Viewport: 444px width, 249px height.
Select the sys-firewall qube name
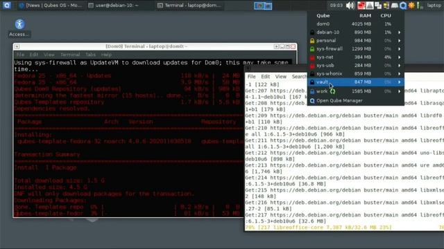point(330,49)
